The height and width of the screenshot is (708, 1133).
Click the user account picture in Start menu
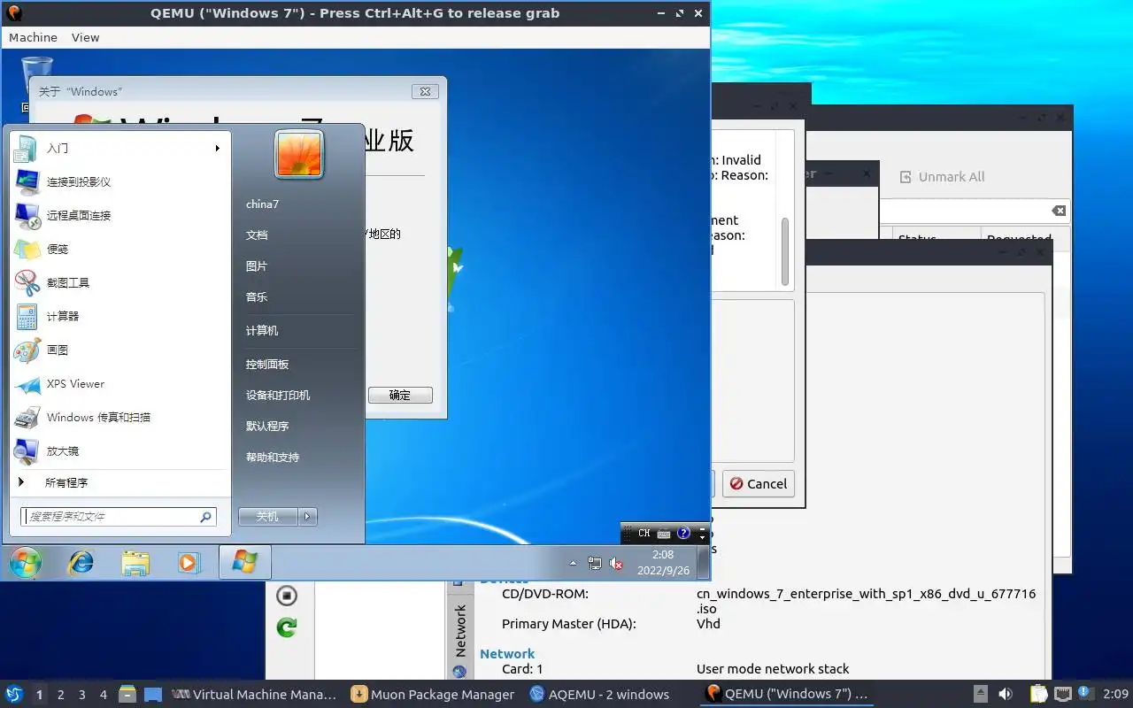299,155
